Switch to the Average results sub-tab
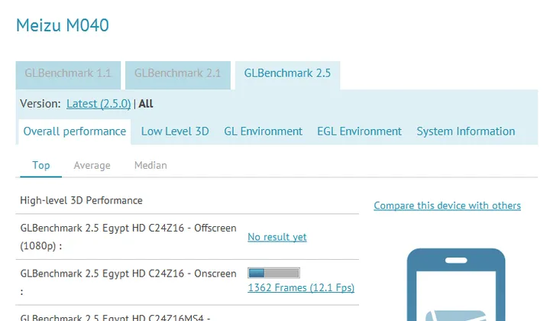This screenshot has height=321, width=550. pos(92,165)
